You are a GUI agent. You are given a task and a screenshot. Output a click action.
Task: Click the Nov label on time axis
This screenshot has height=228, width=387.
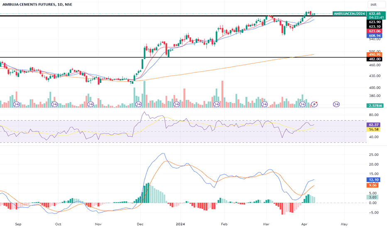[98, 224]
